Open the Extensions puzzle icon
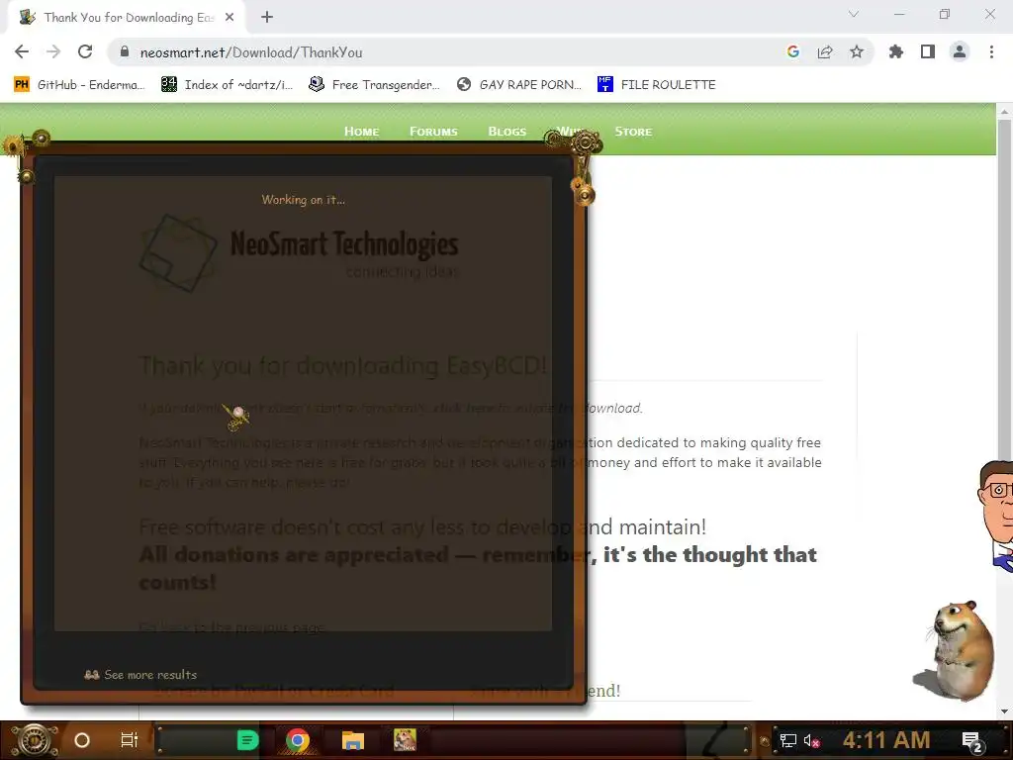 pos(896,51)
